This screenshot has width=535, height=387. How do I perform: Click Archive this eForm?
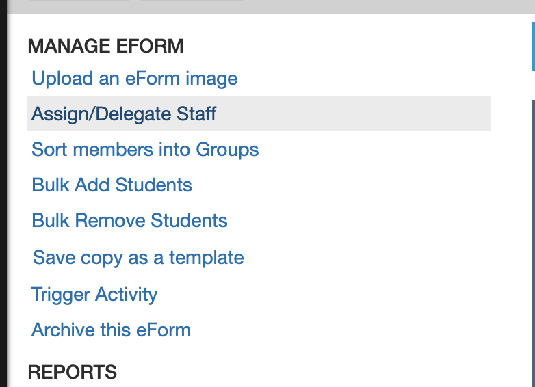click(111, 330)
